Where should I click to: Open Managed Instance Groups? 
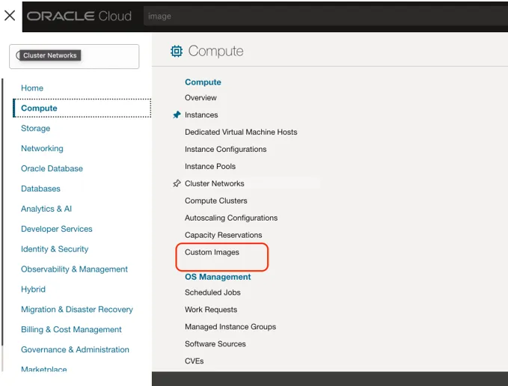(230, 326)
